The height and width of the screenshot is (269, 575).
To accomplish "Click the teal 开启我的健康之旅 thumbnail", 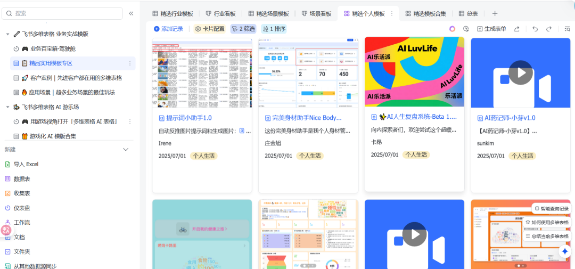I will [202, 234].
